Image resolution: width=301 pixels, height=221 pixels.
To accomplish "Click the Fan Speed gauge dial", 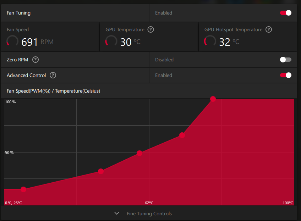I will [x=12, y=41].
